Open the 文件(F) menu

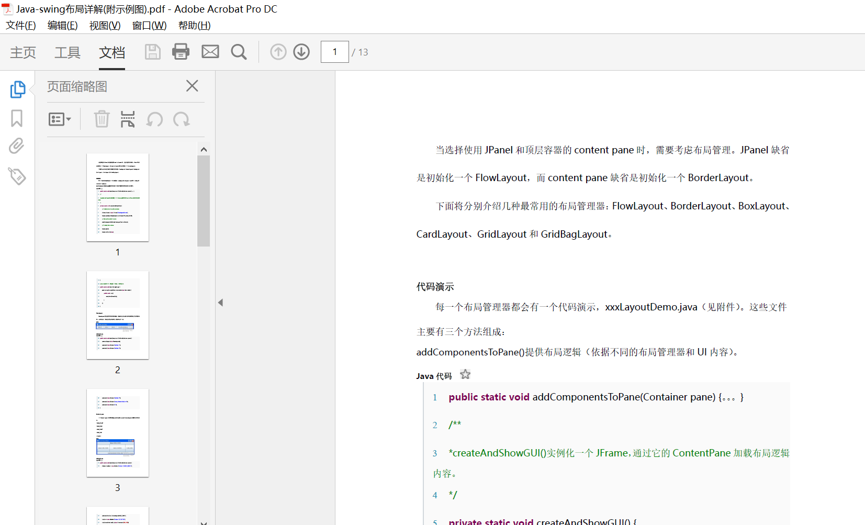pos(21,25)
